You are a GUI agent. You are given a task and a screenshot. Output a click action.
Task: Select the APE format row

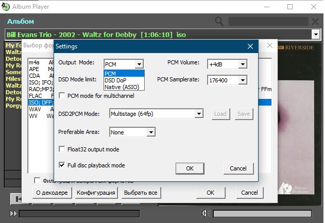(x=41, y=69)
